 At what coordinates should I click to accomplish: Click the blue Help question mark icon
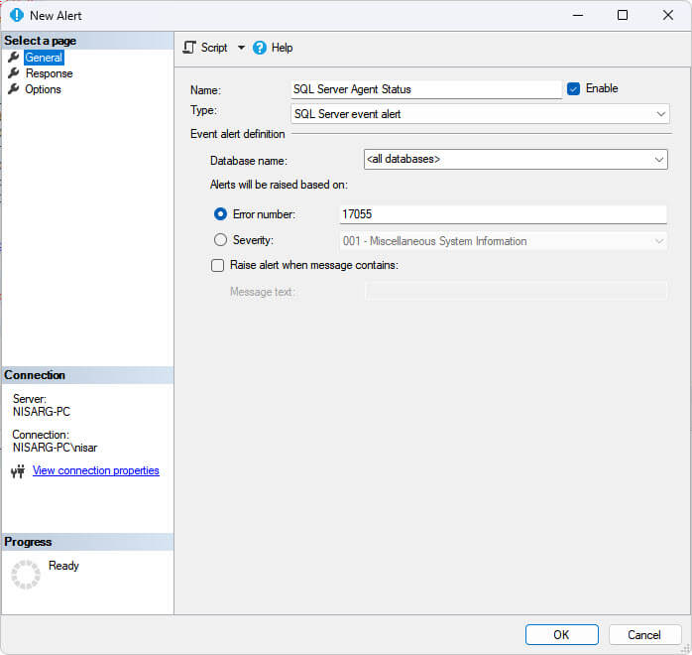coord(260,48)
